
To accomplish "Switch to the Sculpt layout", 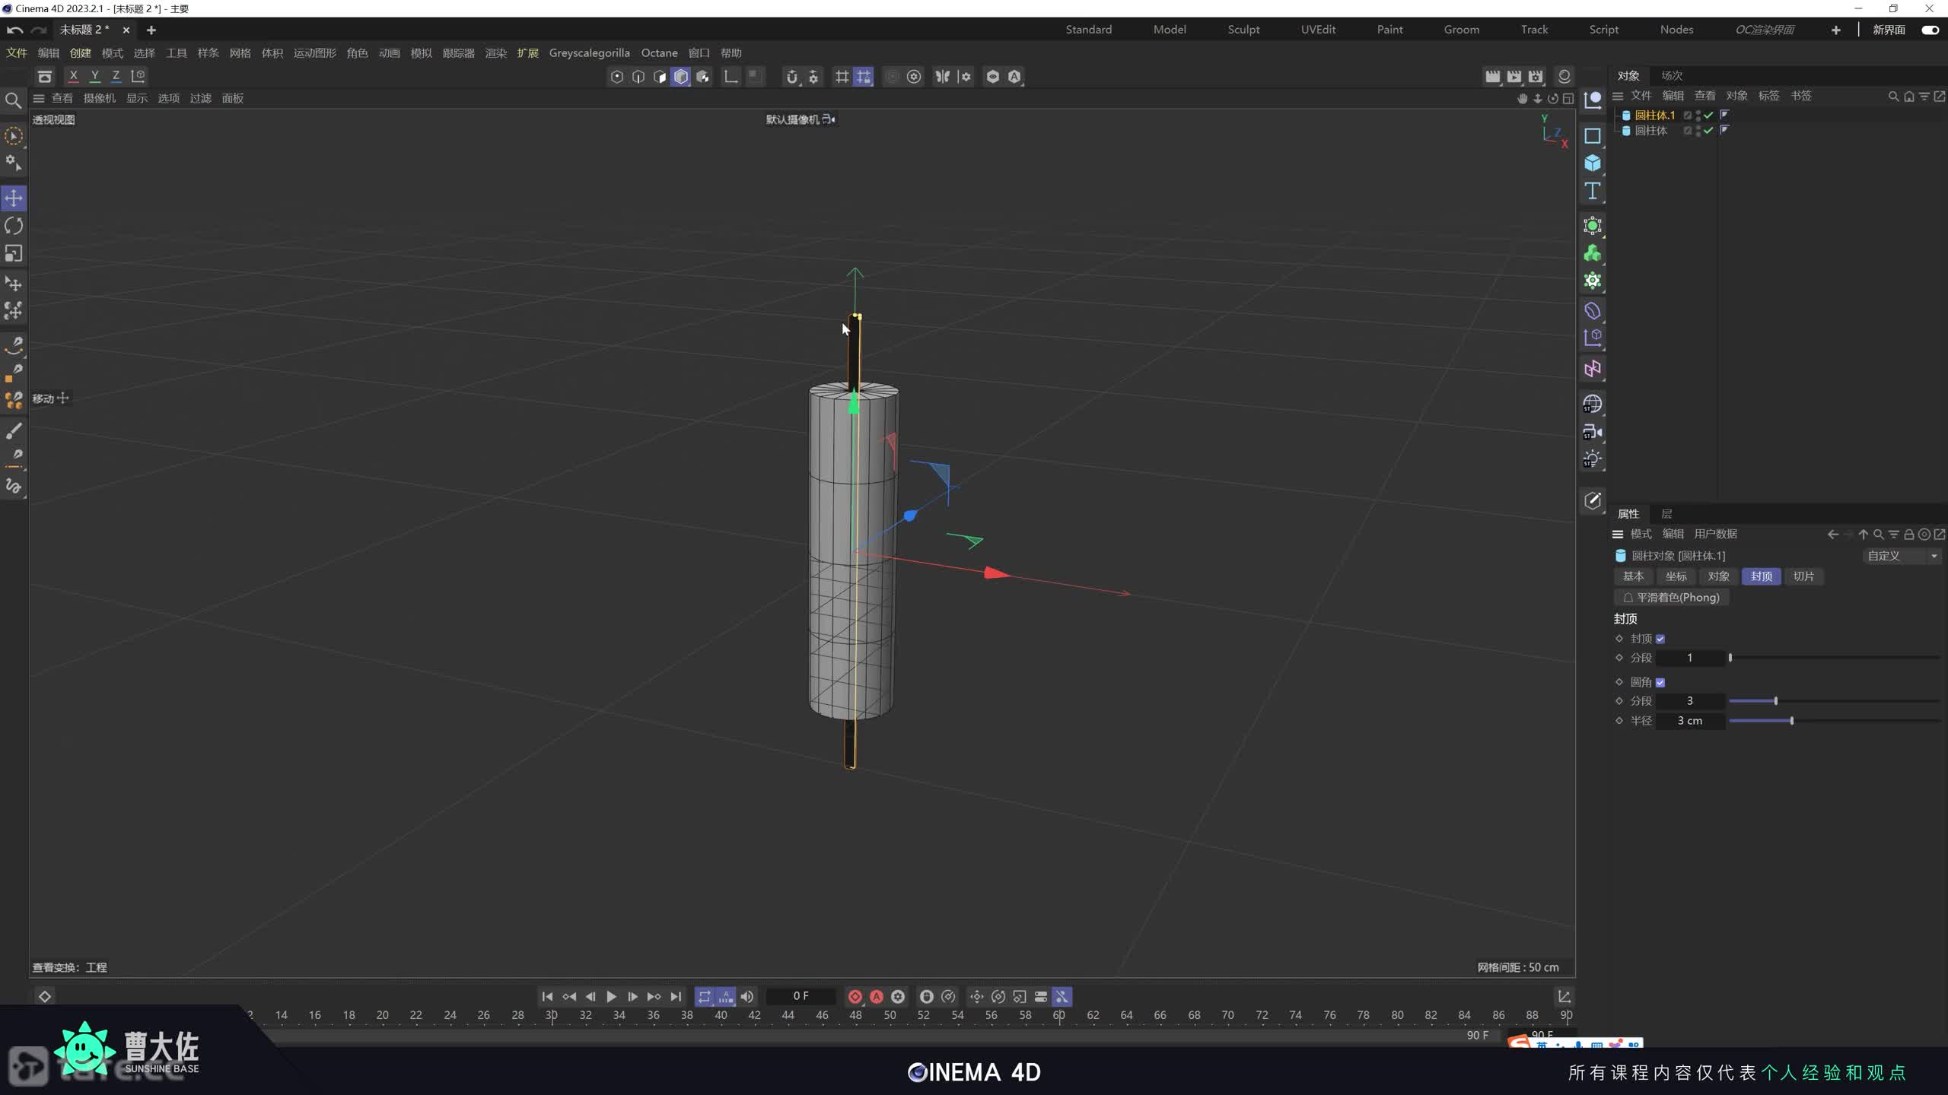I will [1243, 30].
